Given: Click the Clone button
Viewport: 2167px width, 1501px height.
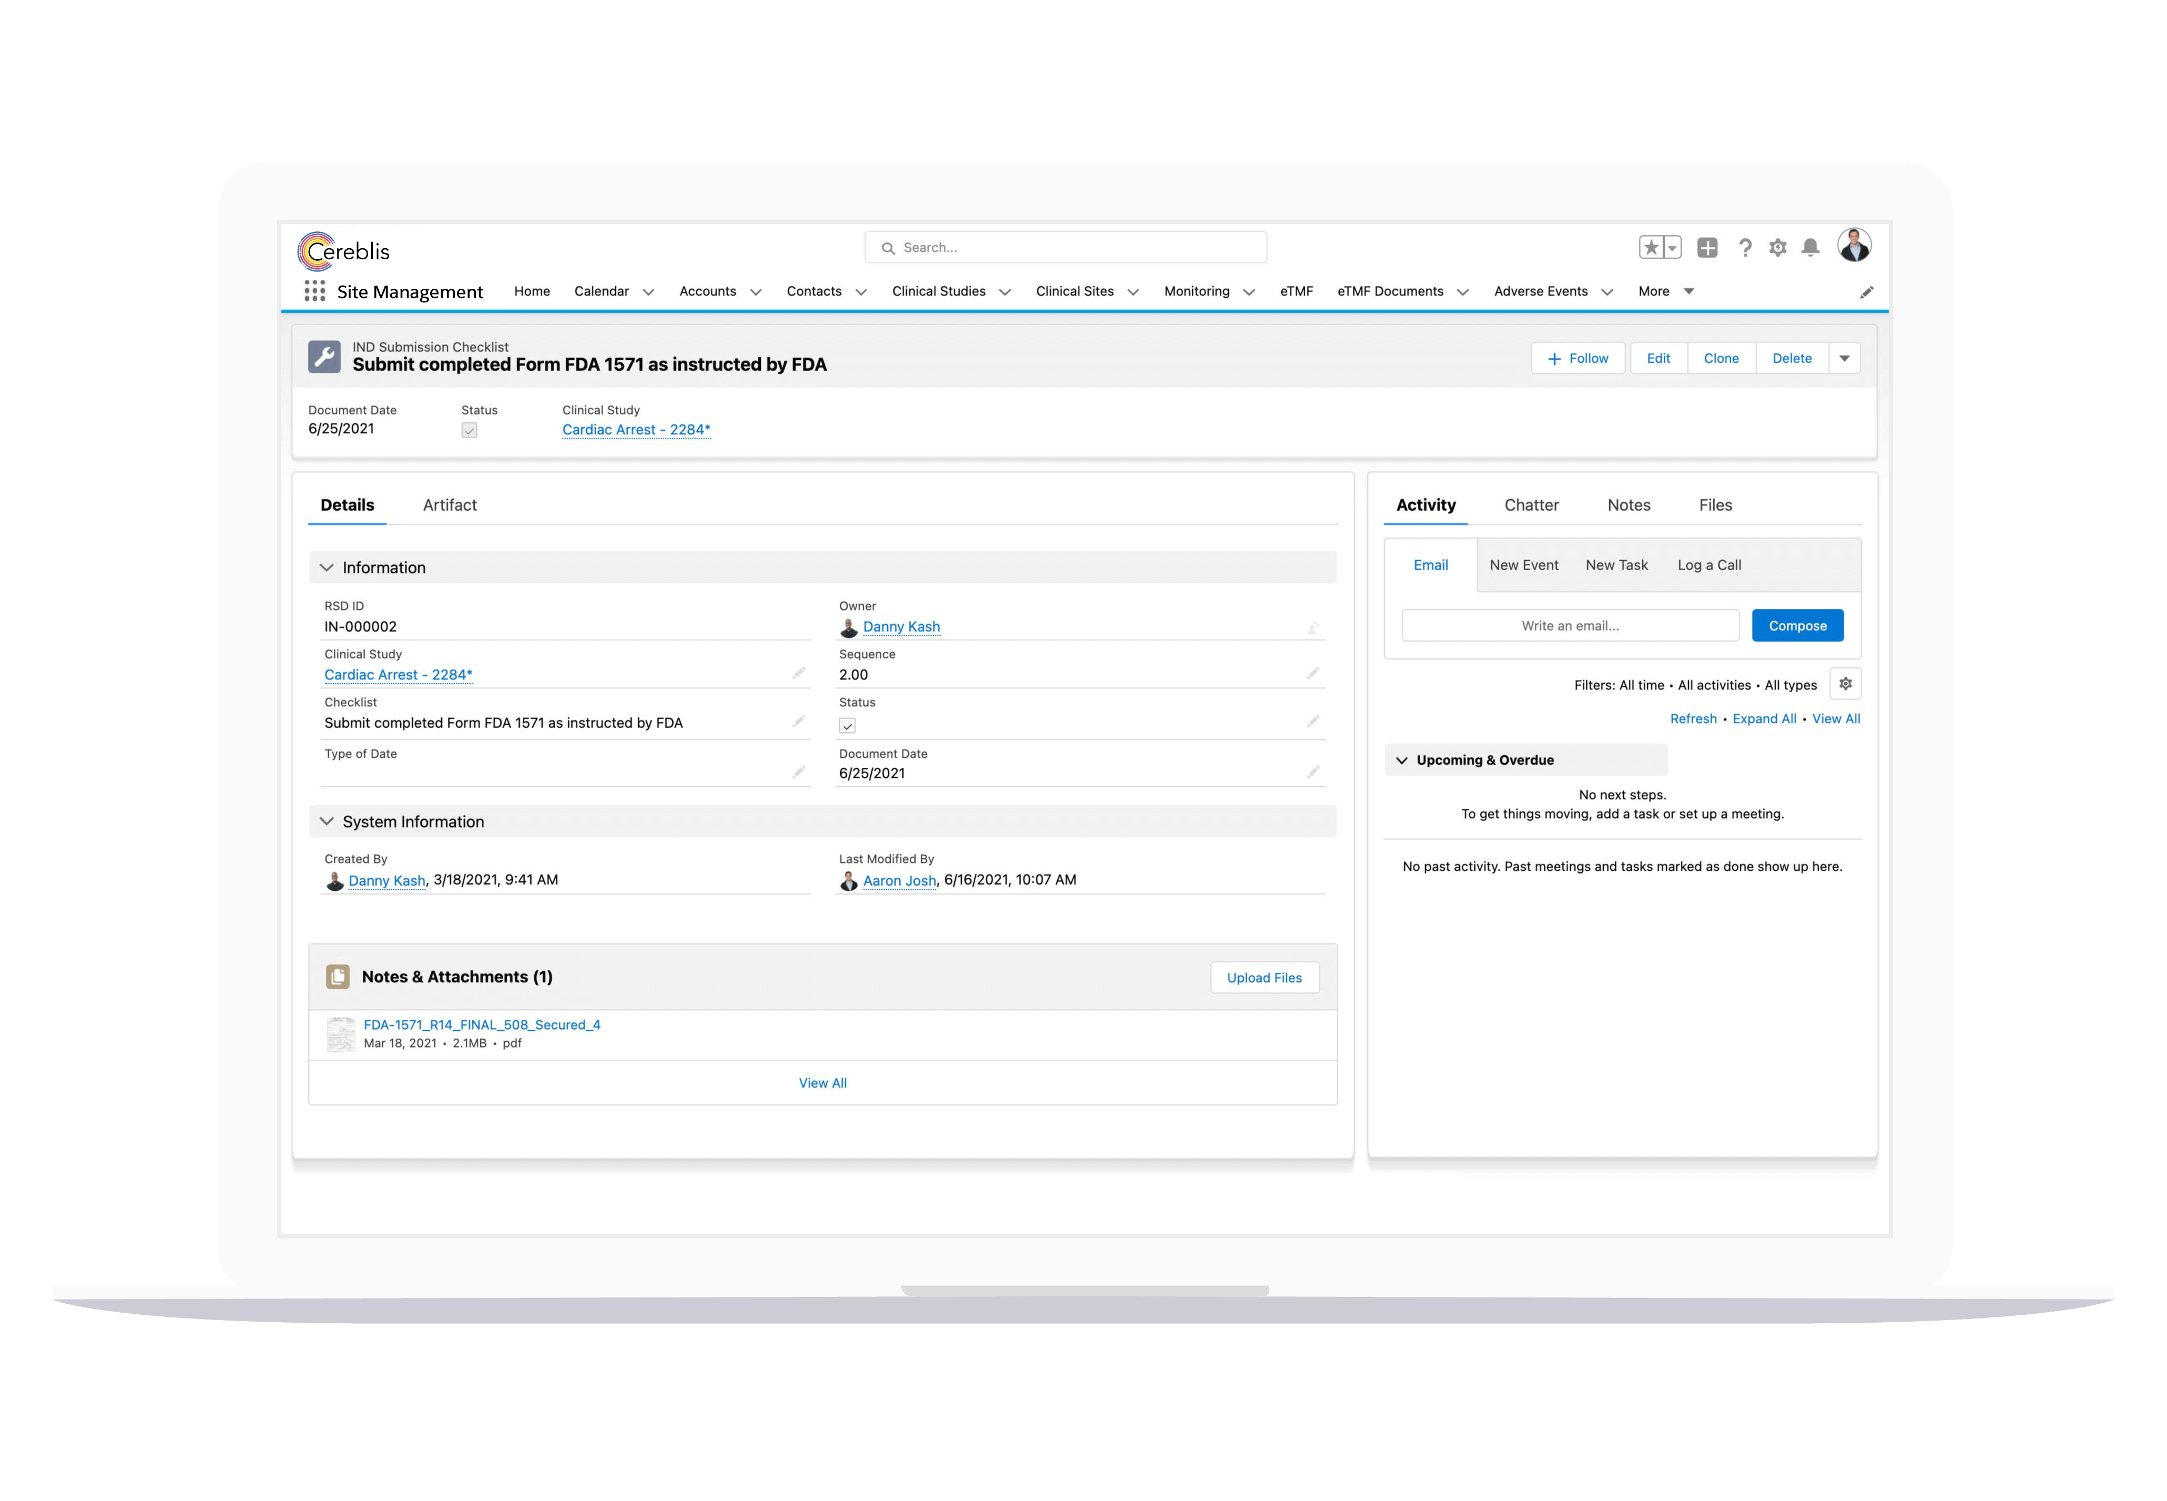Looking at the screenshot, I should click(1722, 358).
